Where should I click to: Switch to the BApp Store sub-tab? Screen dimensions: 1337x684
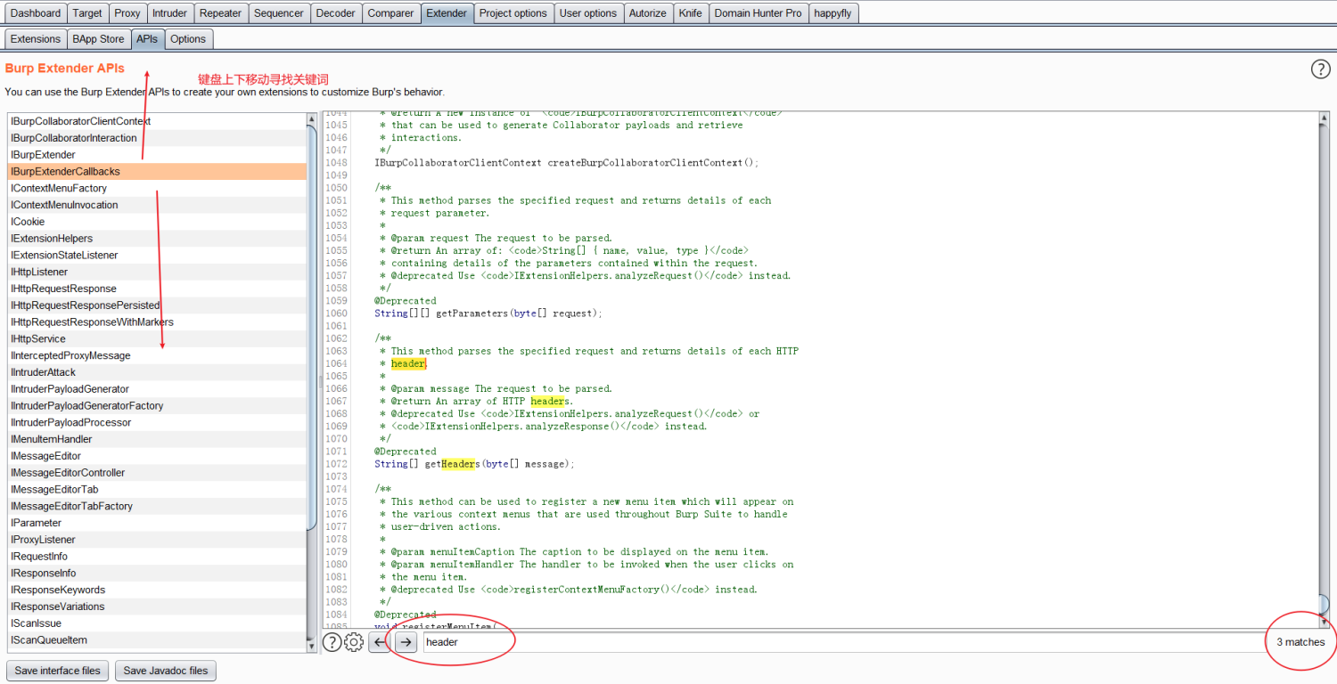(99, 39)
